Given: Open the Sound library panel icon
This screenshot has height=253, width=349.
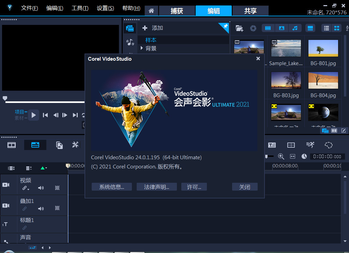Looking at the screenshot, I should tap(130, 42).
